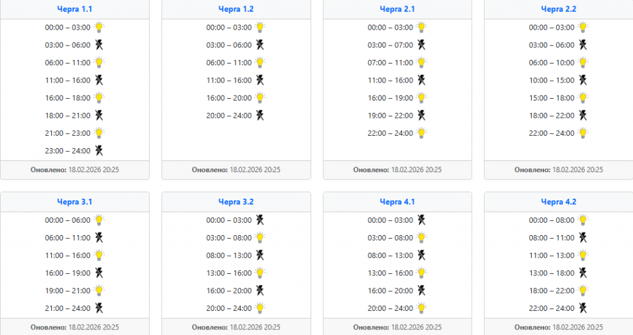The width and height of the screenshot is (633, 335).
Task: Click the power-off icon for 10:00 – 15:00 in Черга 2.2
Action: click(x=582, y=80)
